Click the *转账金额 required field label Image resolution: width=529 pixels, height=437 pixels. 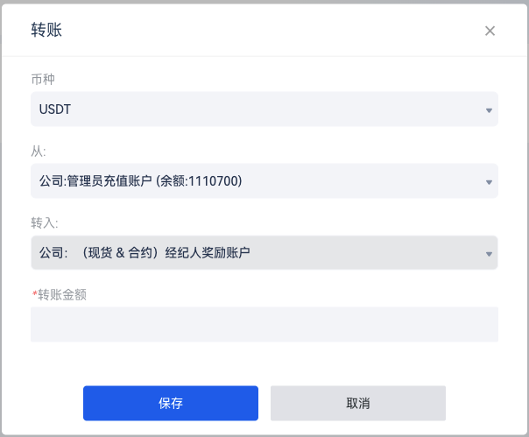click(60, 294)
